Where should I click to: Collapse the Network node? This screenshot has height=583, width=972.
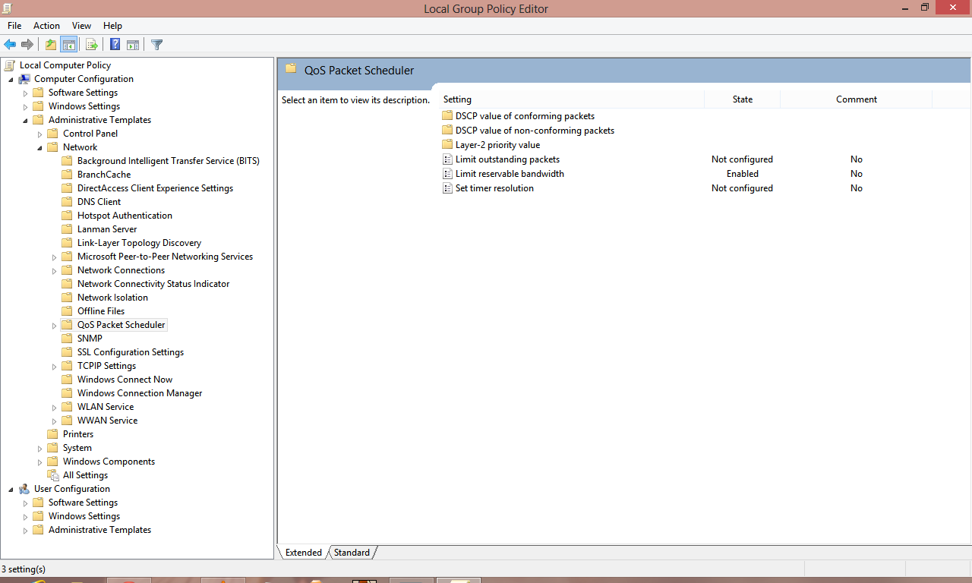pos(39,148)
